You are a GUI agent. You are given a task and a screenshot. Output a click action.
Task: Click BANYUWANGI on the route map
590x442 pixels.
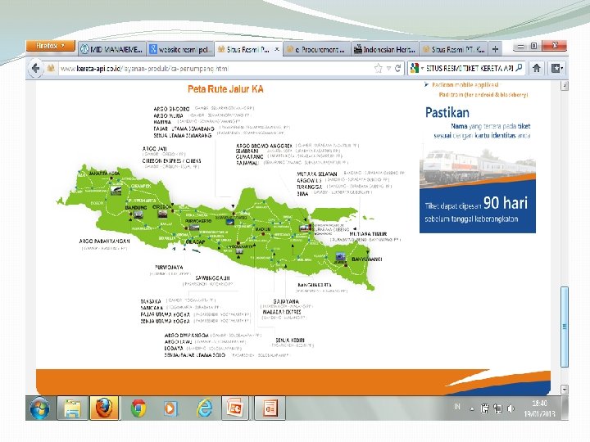coord(367,259)
